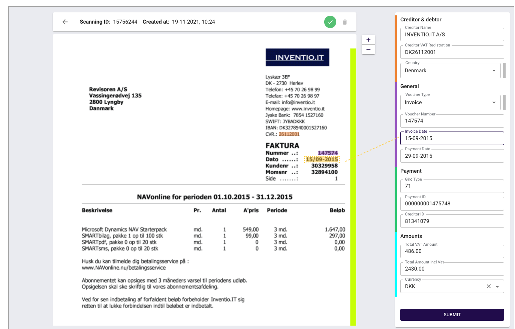
Task: Clear the Currency field with the X icon
Action: coord(489,286)
